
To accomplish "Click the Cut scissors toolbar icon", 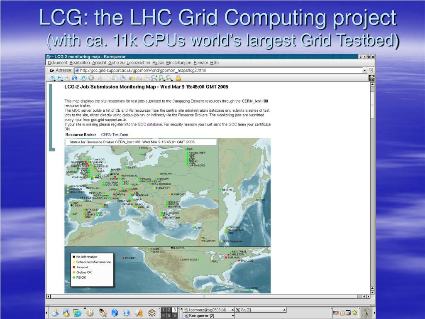I will click(100, 78).
